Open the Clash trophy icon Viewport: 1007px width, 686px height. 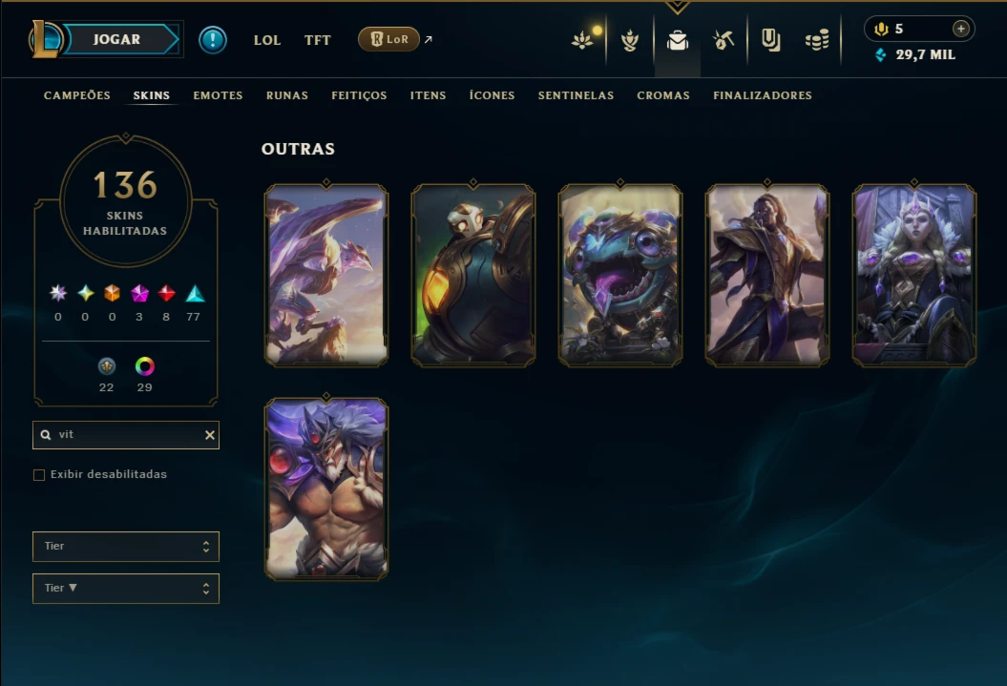click(630, 40)
